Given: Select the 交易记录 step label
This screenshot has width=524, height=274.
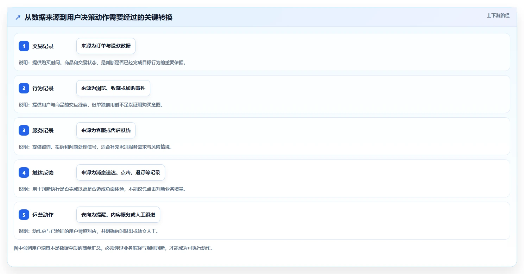Looking at the screenshot, I should coord(43,46).
